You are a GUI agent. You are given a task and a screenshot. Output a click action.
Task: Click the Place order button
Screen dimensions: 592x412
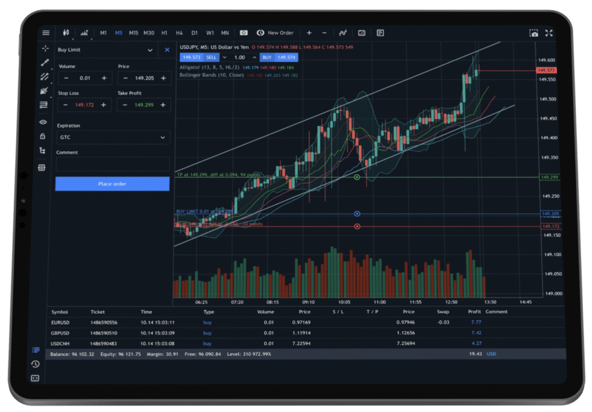[x=112, y=184]
